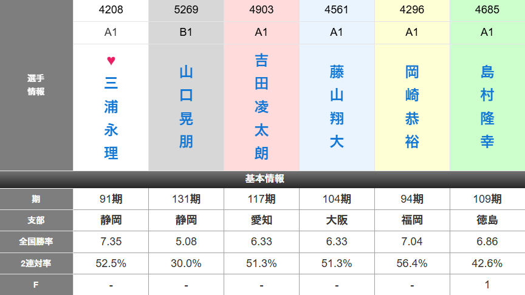This screenshot has height=295, width=525.
Task: Click the F count value 1
Action: (x=487, y=285)
